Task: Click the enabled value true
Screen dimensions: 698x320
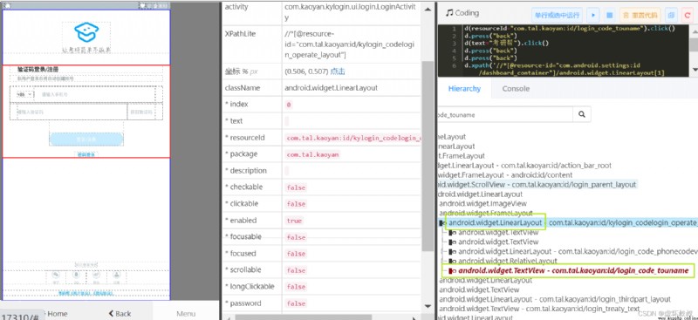Action: point(294,221)
